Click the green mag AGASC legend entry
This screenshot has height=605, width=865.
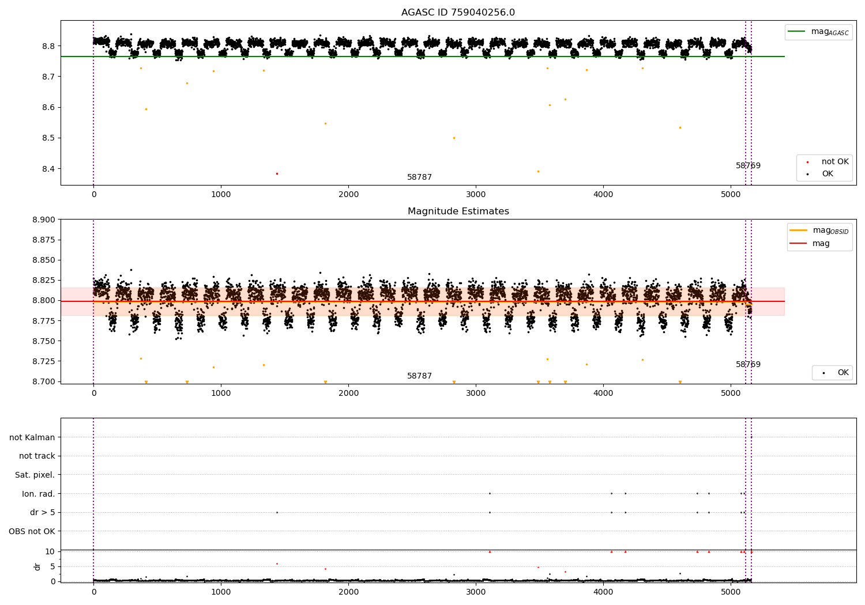pyautogui.click(x=818, y=32)
